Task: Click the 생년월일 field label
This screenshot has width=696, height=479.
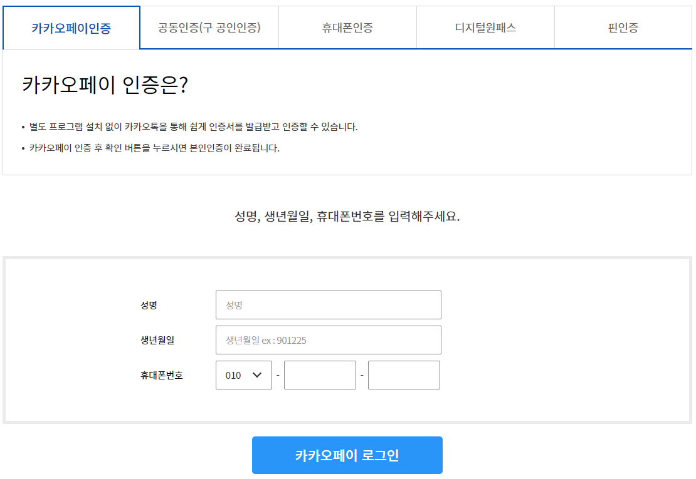Action: (157, 340)
